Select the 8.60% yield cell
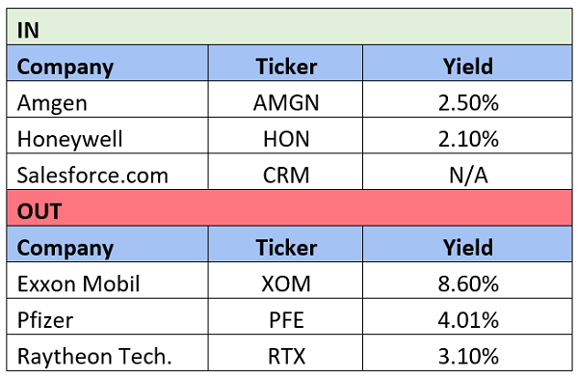The image size is (578, 379). tap(467, 281)
